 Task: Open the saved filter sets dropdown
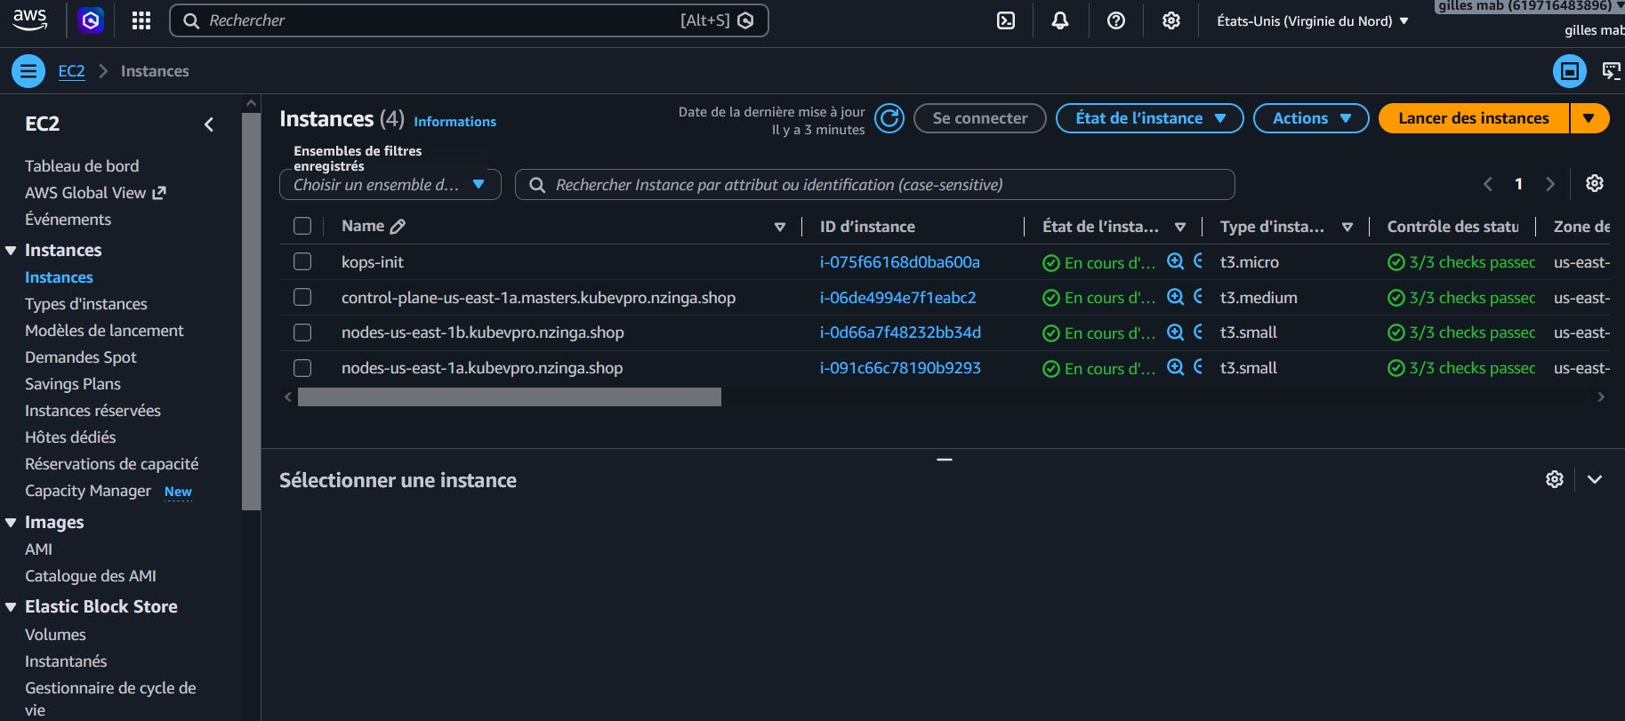[390, 185]
